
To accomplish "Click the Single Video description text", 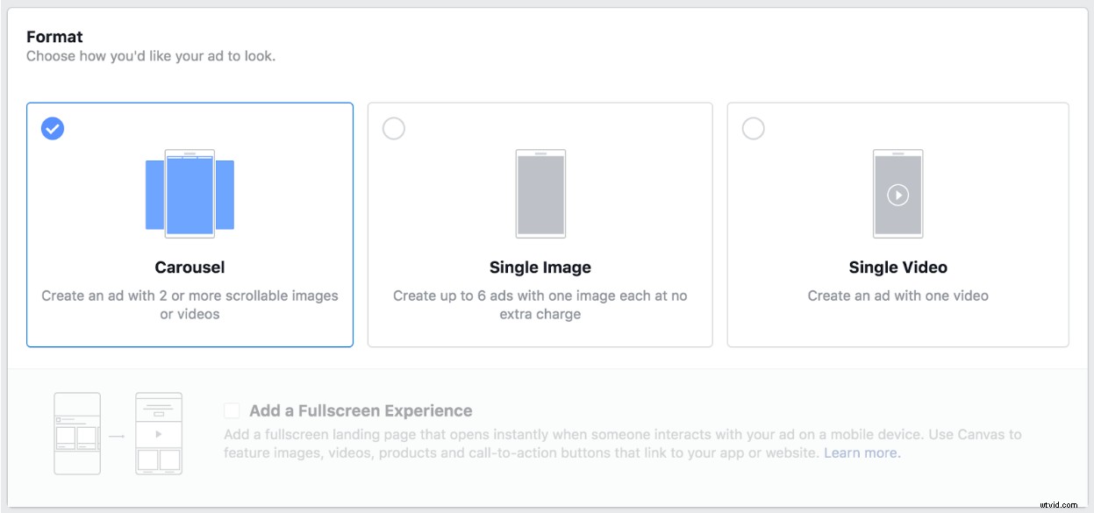I will [897, 296].
